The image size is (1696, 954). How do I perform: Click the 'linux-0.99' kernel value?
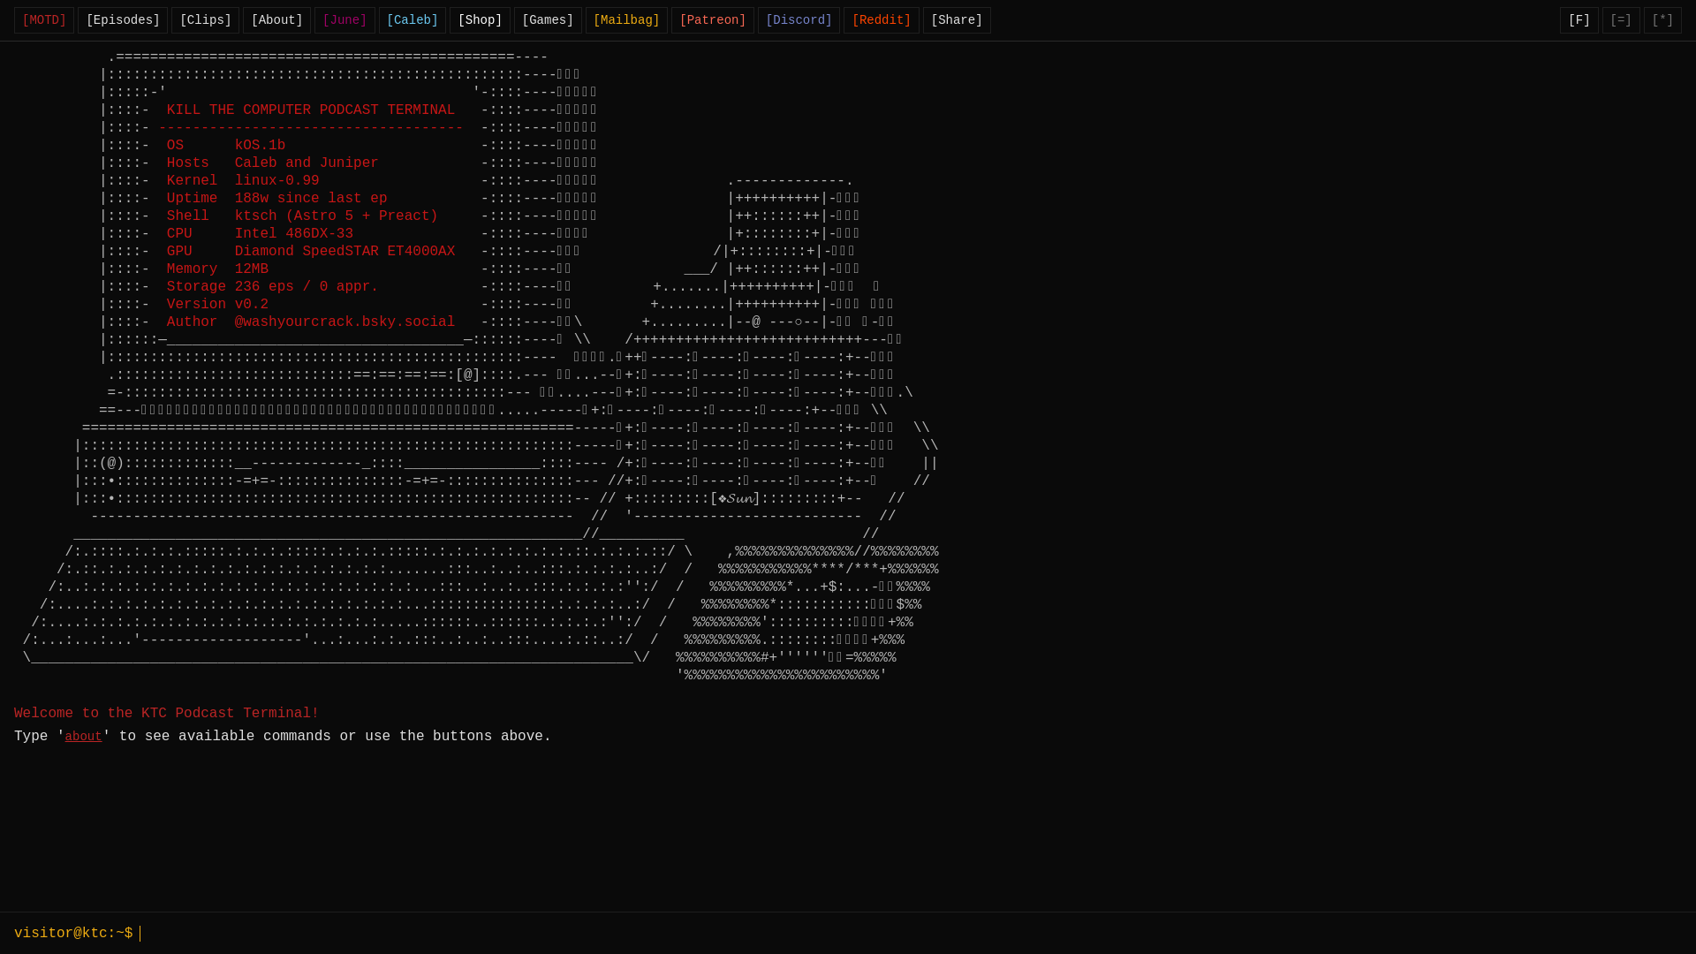point(277,181)
